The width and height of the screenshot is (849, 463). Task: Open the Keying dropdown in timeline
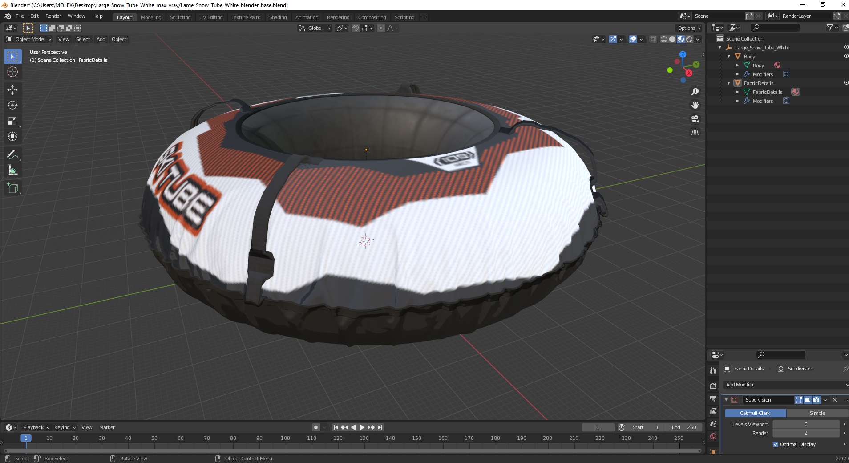pos(65,427)
